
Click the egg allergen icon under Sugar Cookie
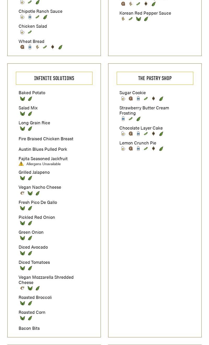tap(123, 99)
